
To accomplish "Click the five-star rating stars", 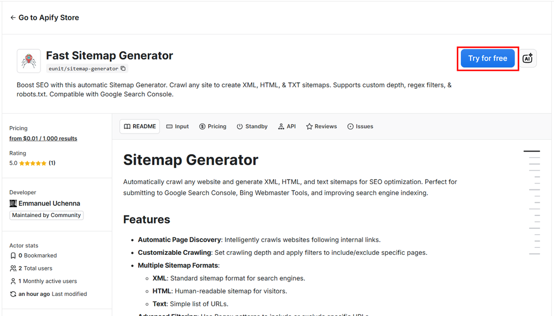I will click(33, 163).
